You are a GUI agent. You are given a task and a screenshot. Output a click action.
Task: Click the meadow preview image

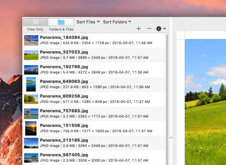coord(205,102)
